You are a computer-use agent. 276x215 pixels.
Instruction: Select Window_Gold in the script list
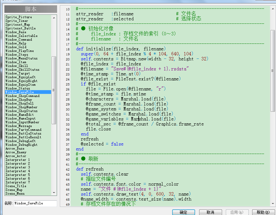pyautogui.click(x=16, y=47)
